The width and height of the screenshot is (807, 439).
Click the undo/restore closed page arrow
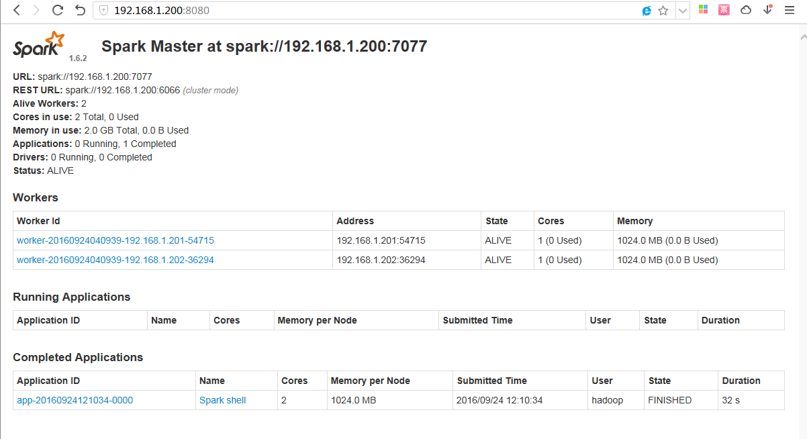(x=80, y=10)
